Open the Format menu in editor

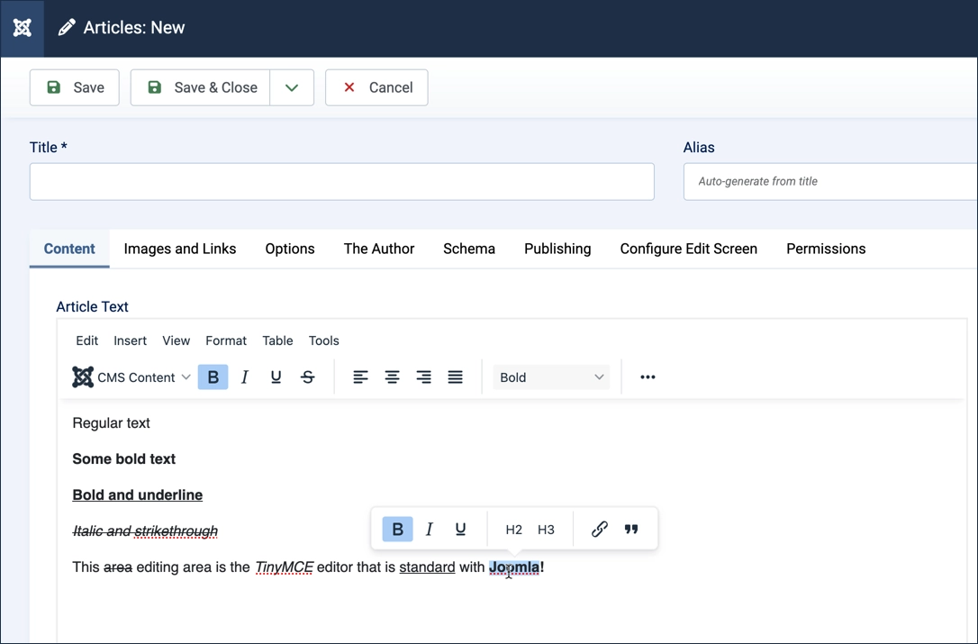coord(225,340)
